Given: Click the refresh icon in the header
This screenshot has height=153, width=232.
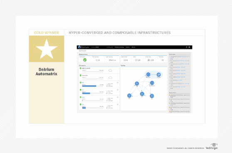Looking at the screenshot, I should (x=186, y=47).
